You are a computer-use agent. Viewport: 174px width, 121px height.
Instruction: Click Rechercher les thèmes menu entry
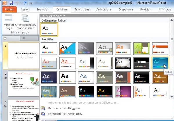pos(64,108)
